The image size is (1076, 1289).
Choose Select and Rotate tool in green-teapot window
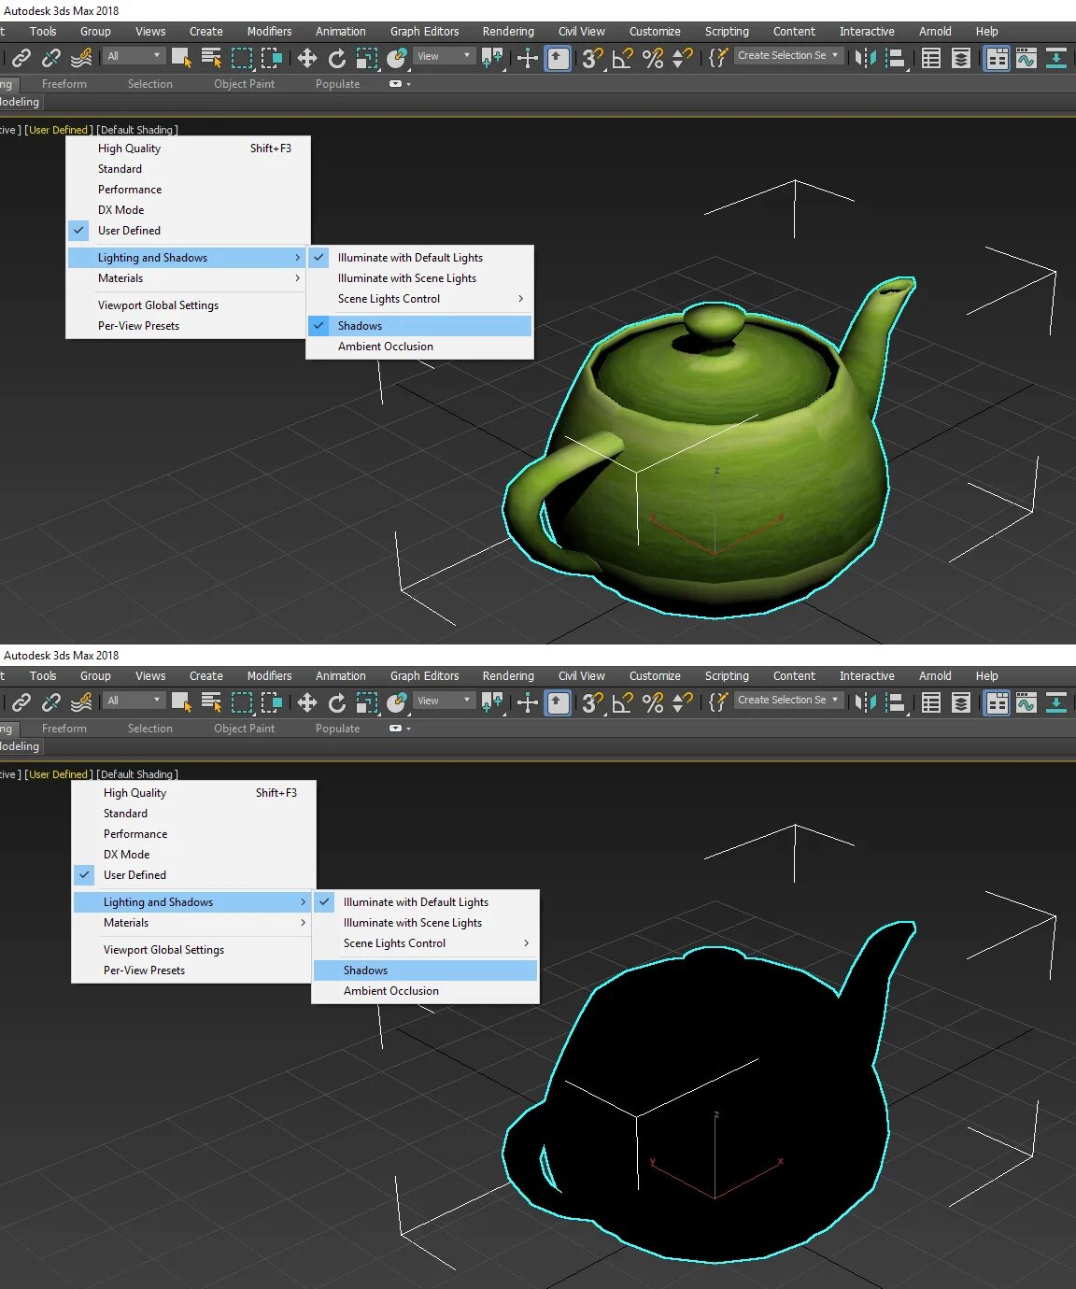coord(337,58)
